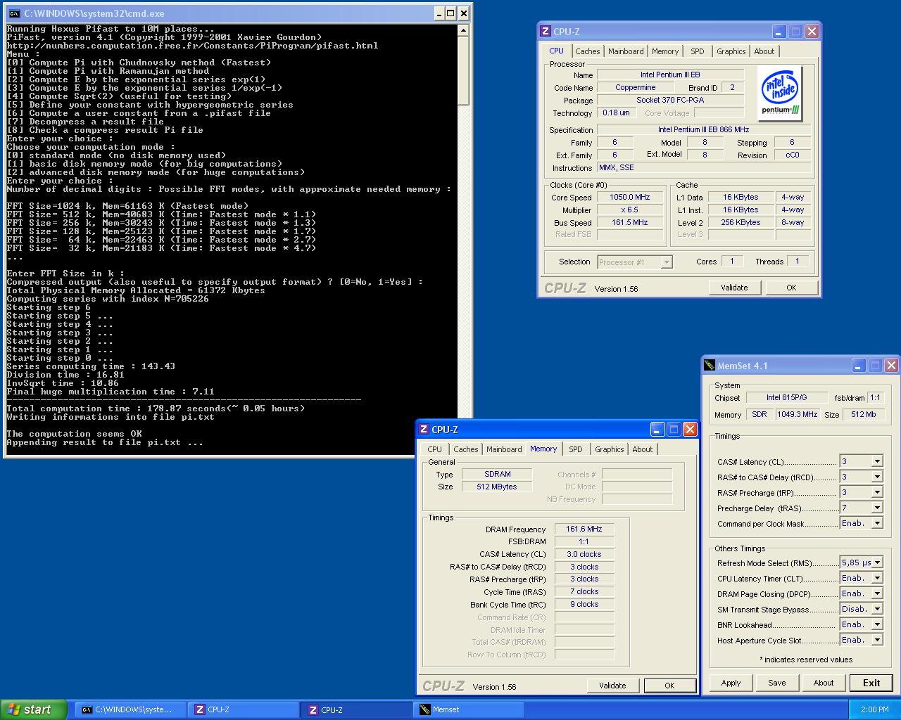
Task: Open the CPU Latency Timer (CLT) dropdown
Action: (x=877, y=579)
